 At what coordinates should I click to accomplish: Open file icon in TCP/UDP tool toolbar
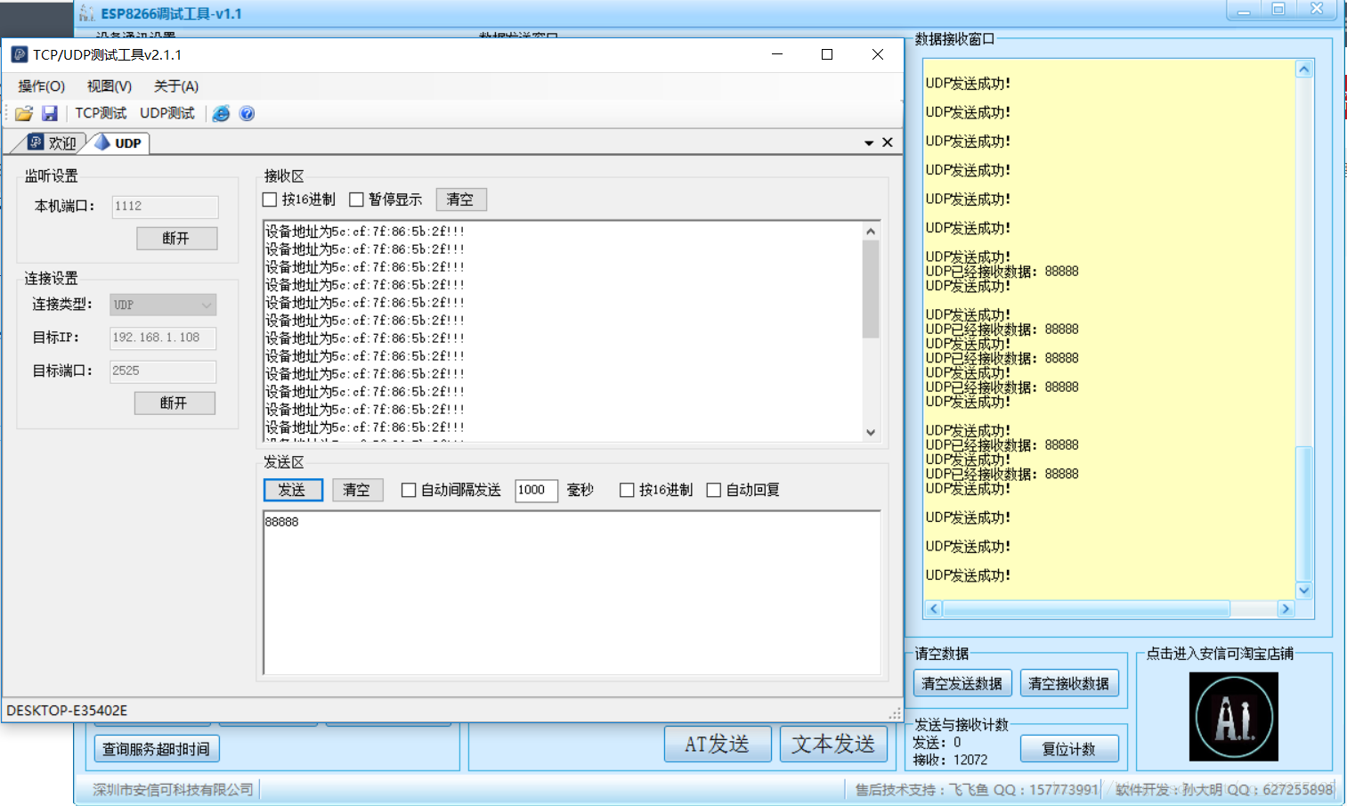point(24,113)
